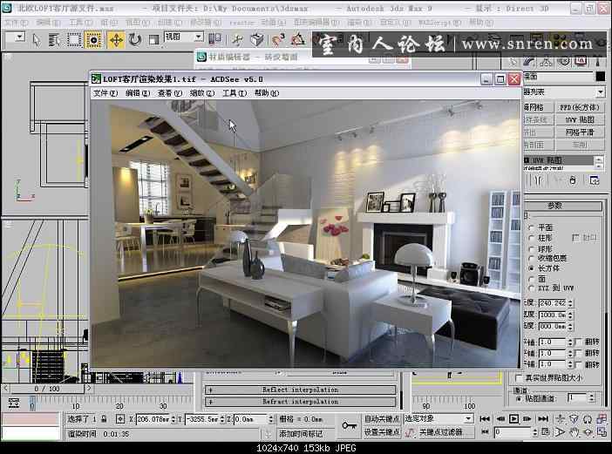Click the Pan View hand icon

[x=574, y=432]
